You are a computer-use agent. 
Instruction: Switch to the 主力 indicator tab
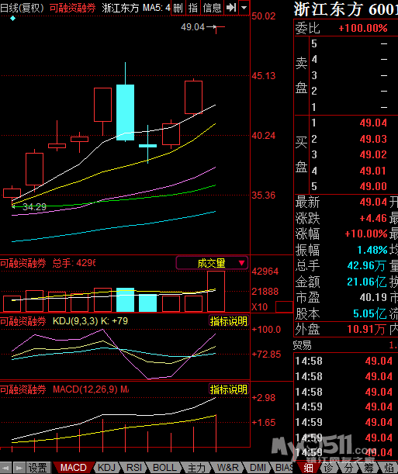[196, 468]
